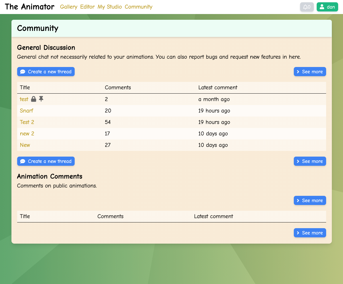343x284 pixels.
Task: Open the Snarf thread
Action: tap(27, 111)
